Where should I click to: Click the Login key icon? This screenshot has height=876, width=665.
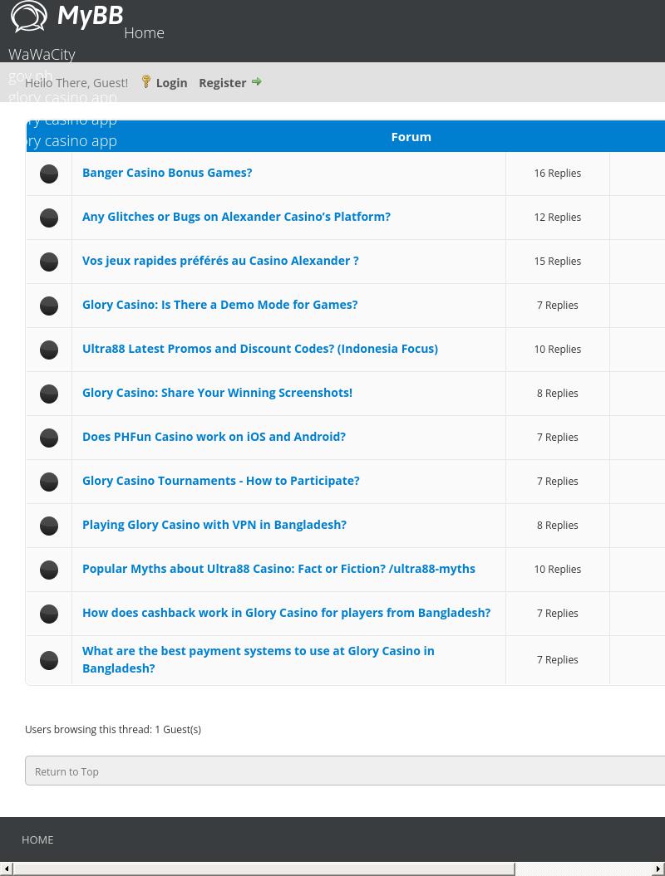(146, 81)
